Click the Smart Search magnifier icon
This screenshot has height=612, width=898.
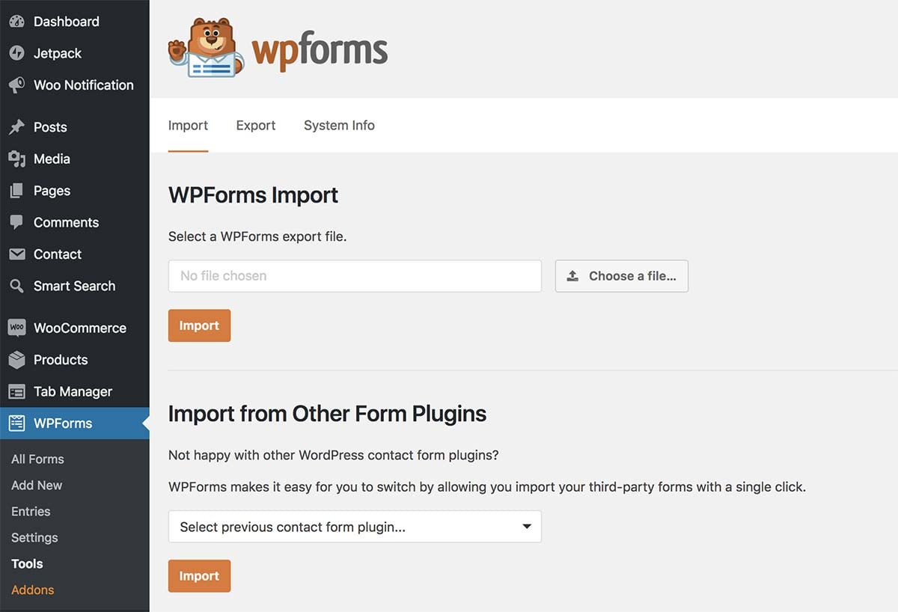pyautogui.click(x=18, y=286)
